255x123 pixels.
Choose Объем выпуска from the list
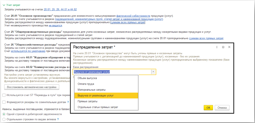(x=87, y=78)
